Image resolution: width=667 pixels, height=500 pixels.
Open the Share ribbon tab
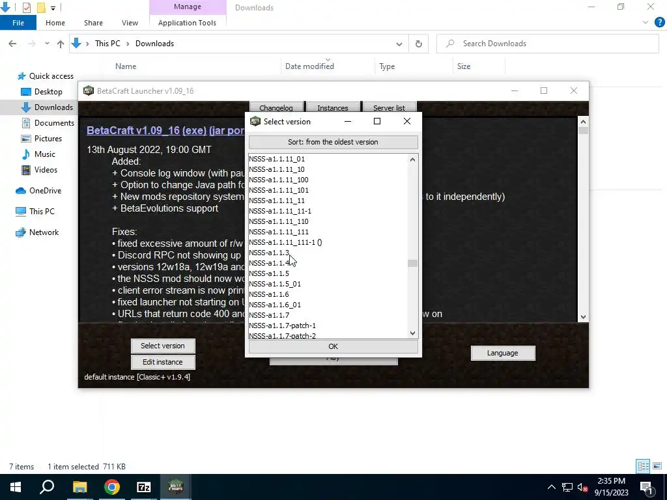(x=93, y=23)
